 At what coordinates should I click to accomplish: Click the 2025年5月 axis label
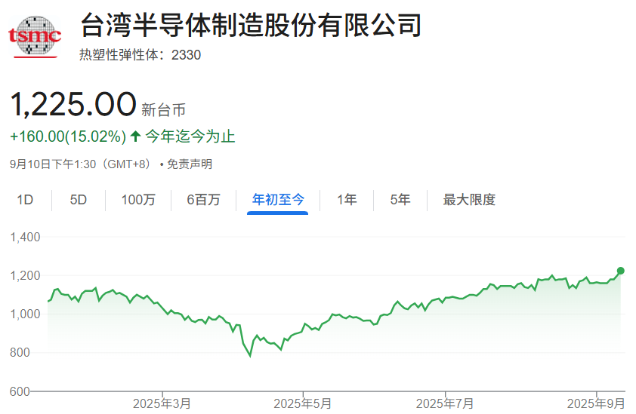[x=303, y=403]
